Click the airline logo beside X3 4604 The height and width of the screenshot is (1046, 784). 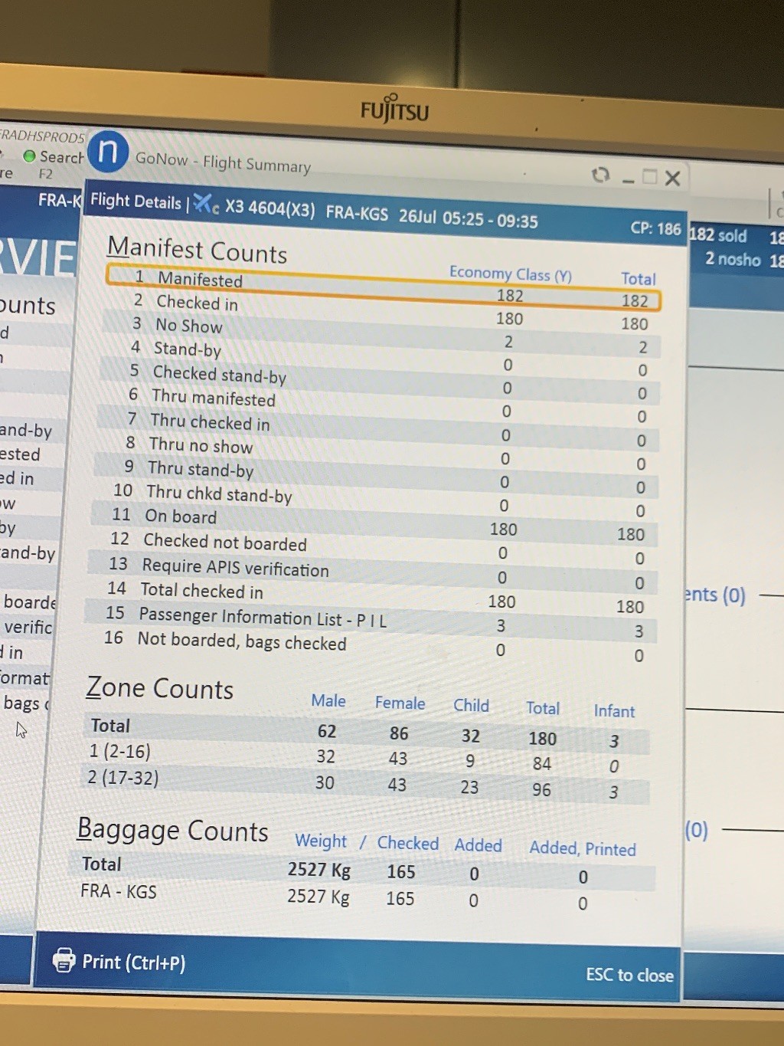(x=205, y=204)
